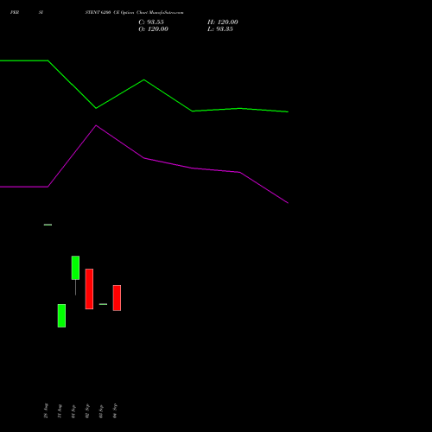Click the low value L: 93.35
This screenshot has width=432, height=432.
(x=220, y=29)
